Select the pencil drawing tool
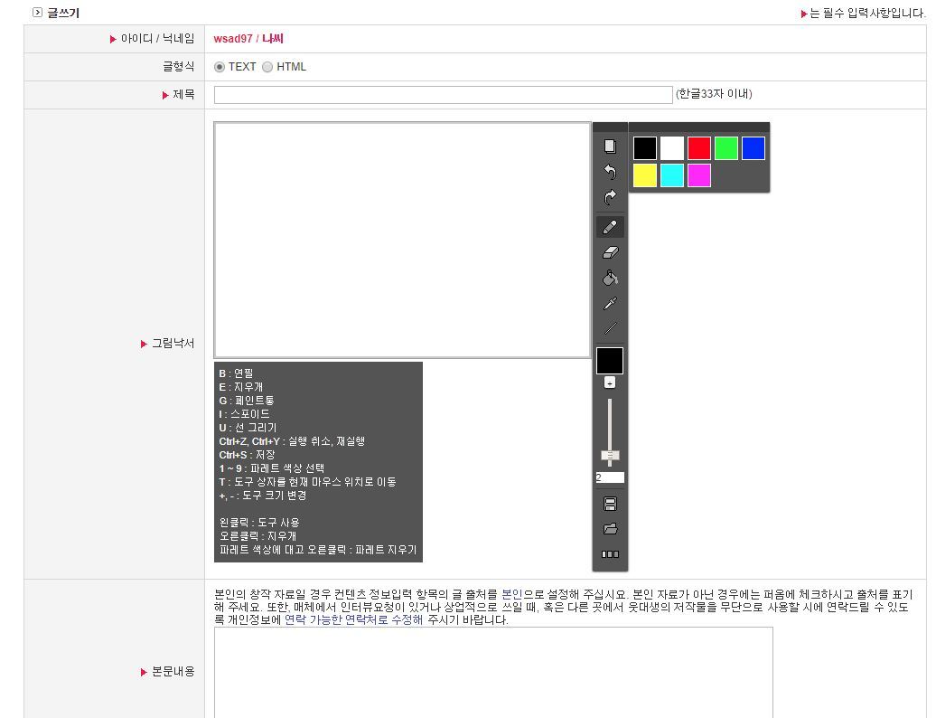 point(610,227)
